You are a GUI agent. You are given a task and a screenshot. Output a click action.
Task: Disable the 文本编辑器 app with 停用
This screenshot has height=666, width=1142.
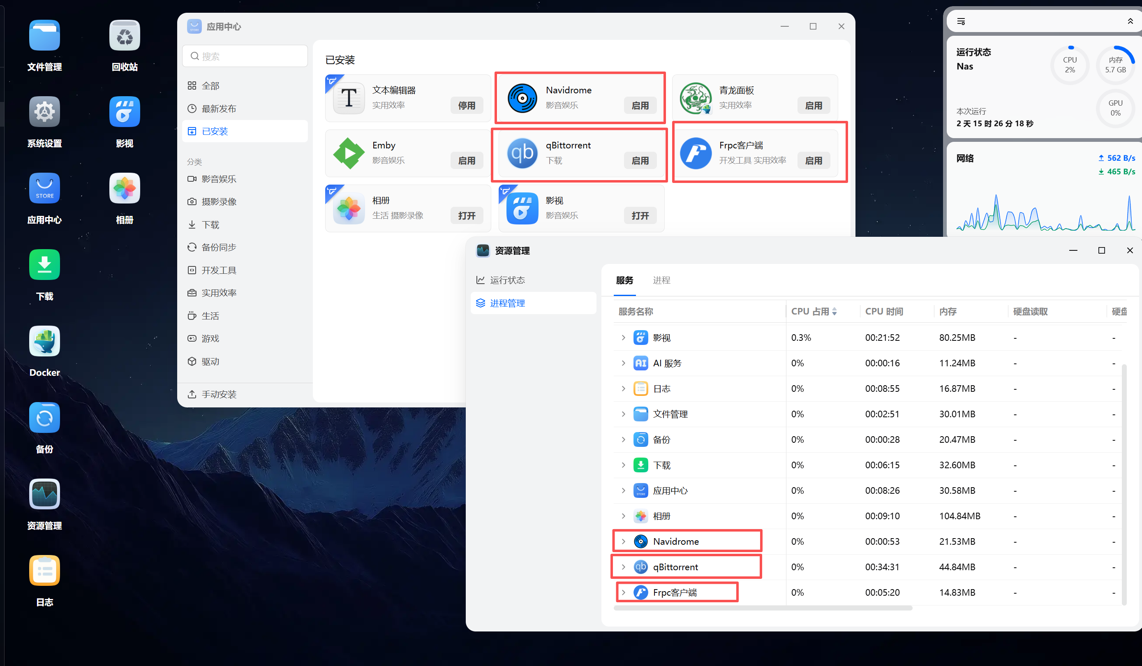(466, 106)
